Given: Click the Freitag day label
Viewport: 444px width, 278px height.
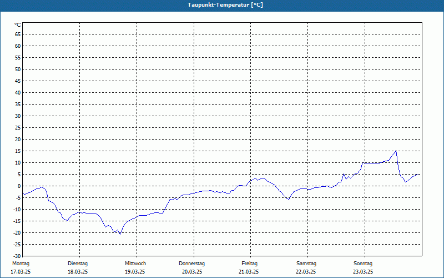Looking at the screenshot, I should [x=249, y=264].
